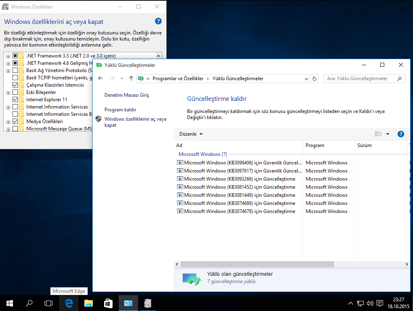The width and height of the screenshot is (413, 311).
Task: Expand Internet Information Services node
Action: (9, 107)
